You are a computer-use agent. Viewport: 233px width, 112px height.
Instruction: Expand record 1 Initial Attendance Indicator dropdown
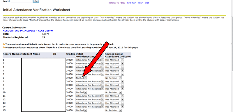(90, 60)
